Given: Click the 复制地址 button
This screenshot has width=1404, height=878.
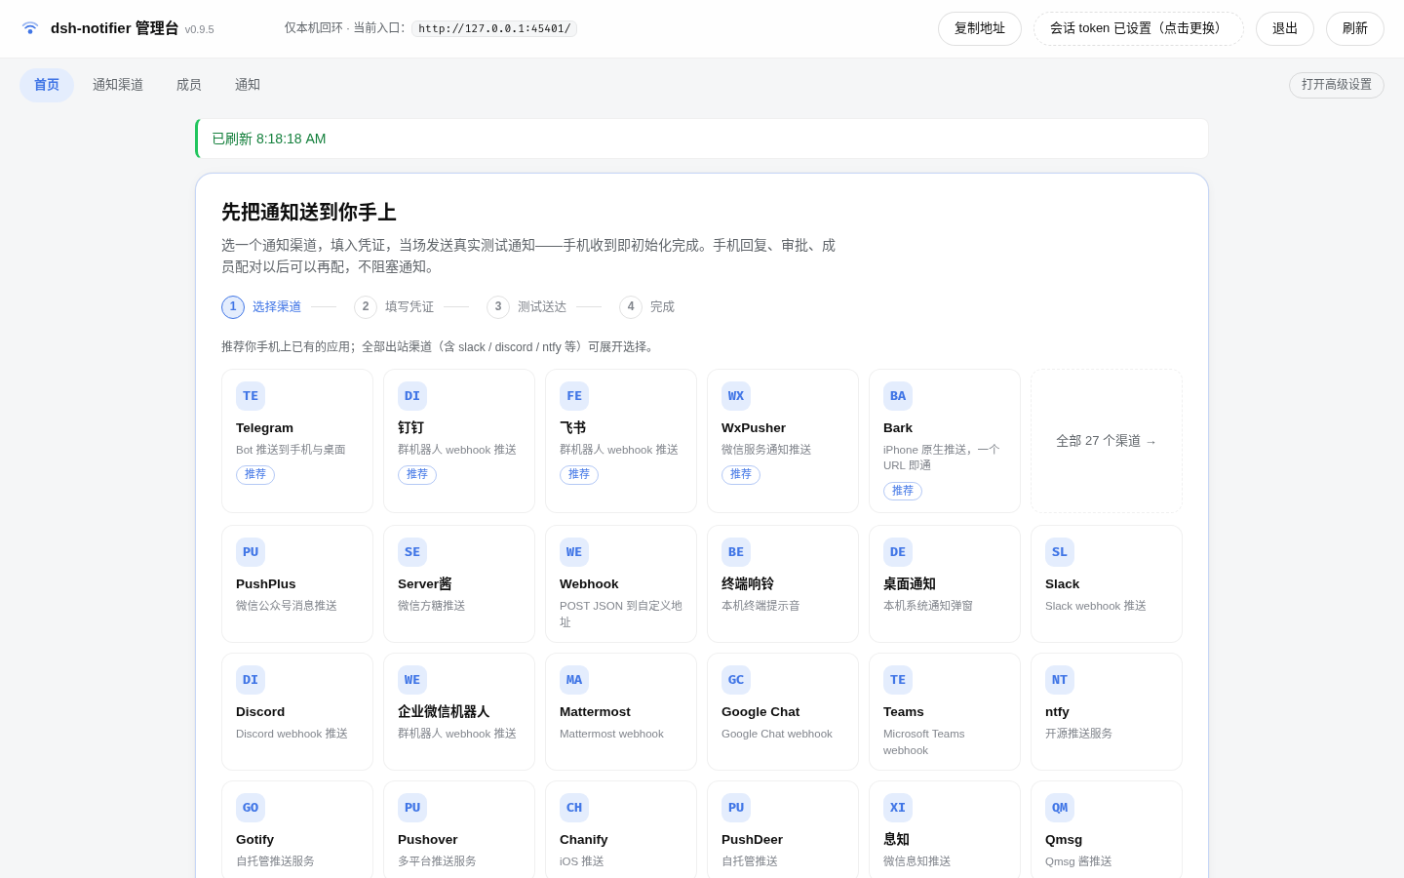Looking at the screenshot, I should [x=980, y=29].
